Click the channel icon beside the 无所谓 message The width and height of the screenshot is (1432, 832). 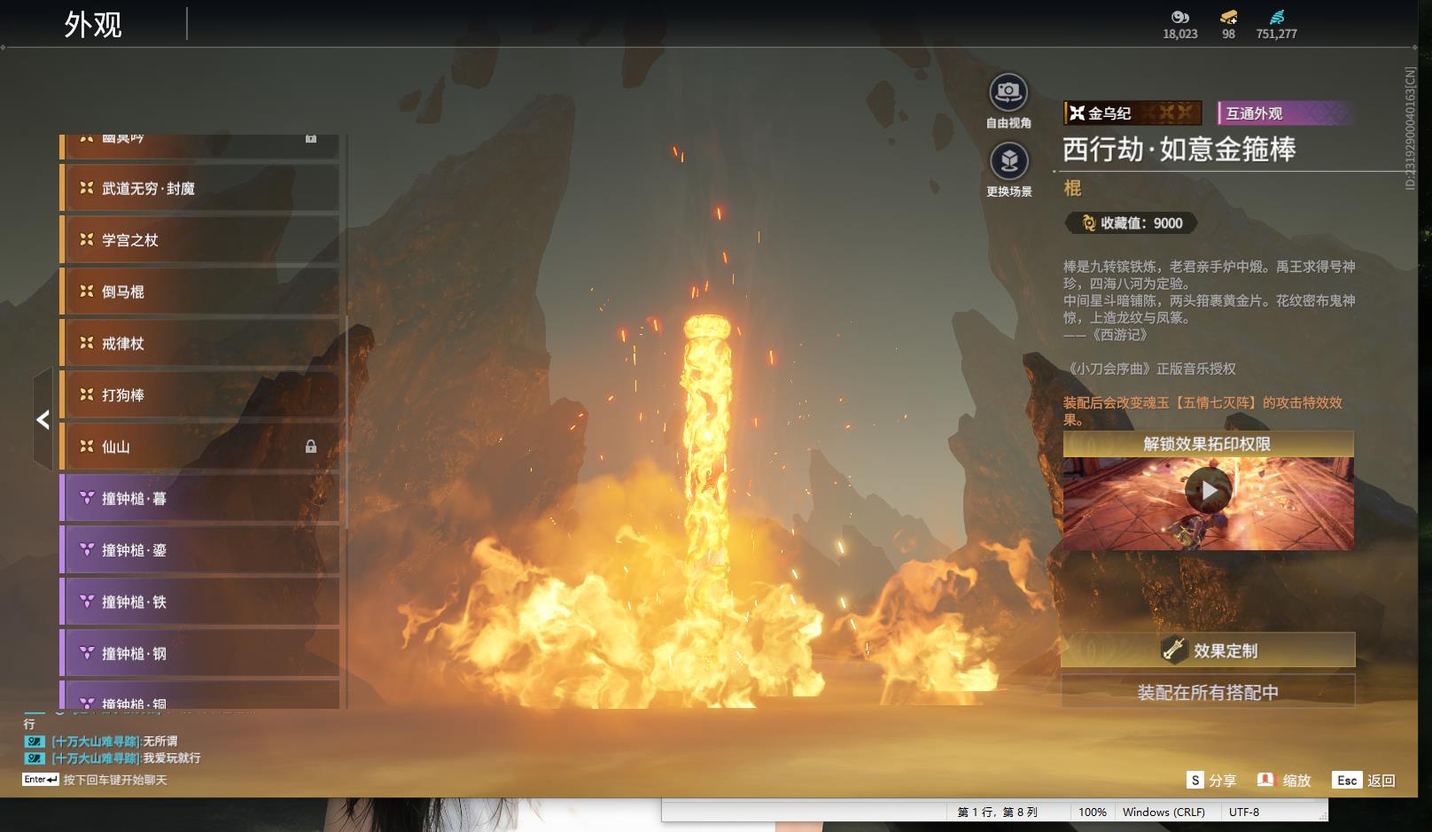tap(34, 742)
